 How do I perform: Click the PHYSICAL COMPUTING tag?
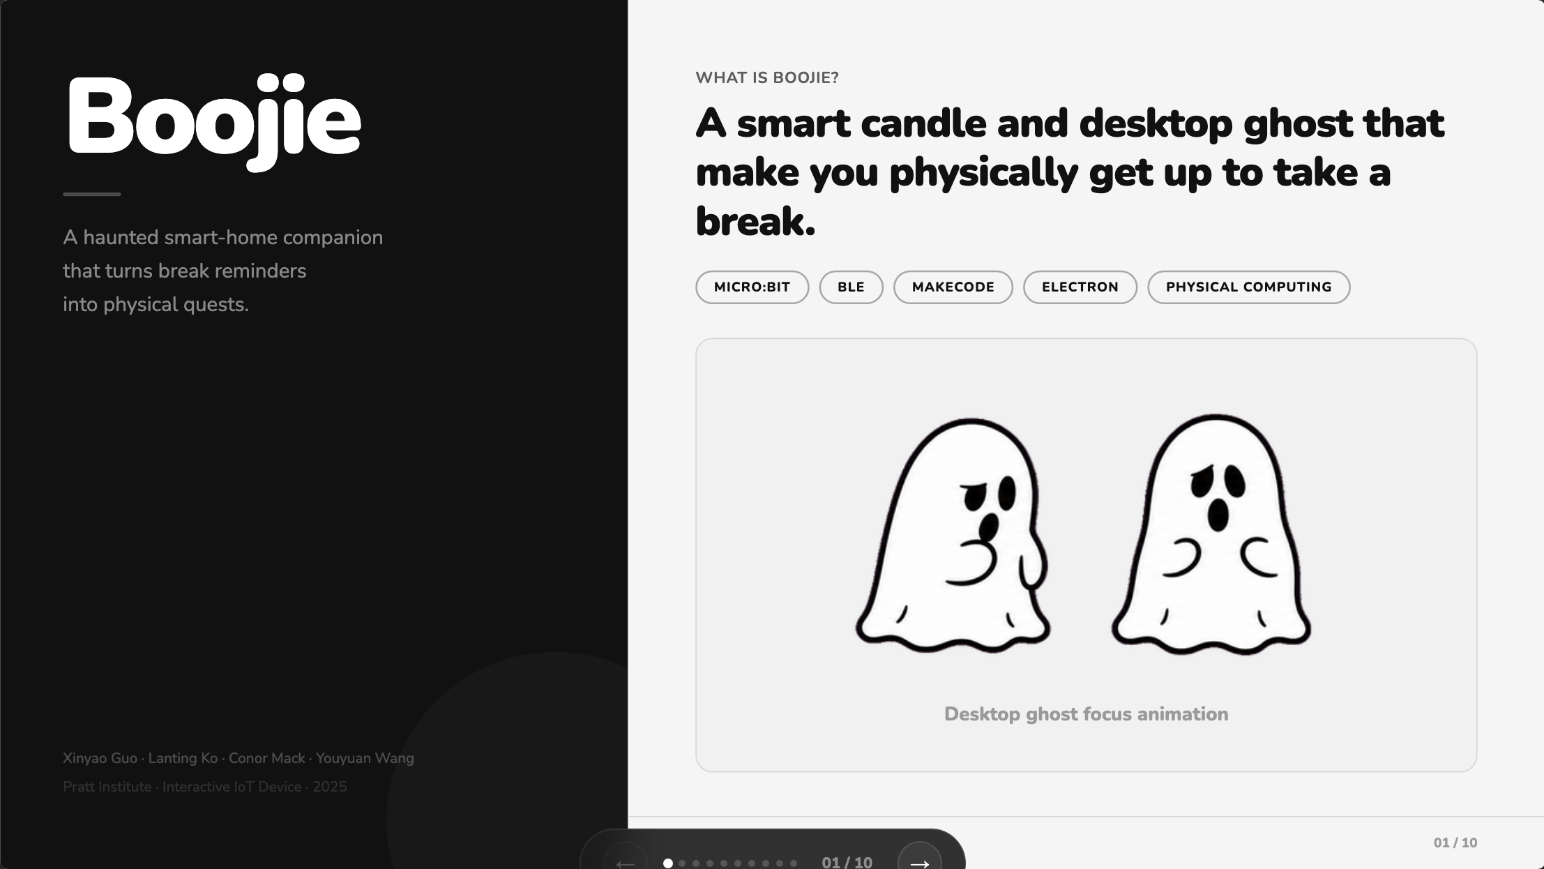click(1248, 287)
